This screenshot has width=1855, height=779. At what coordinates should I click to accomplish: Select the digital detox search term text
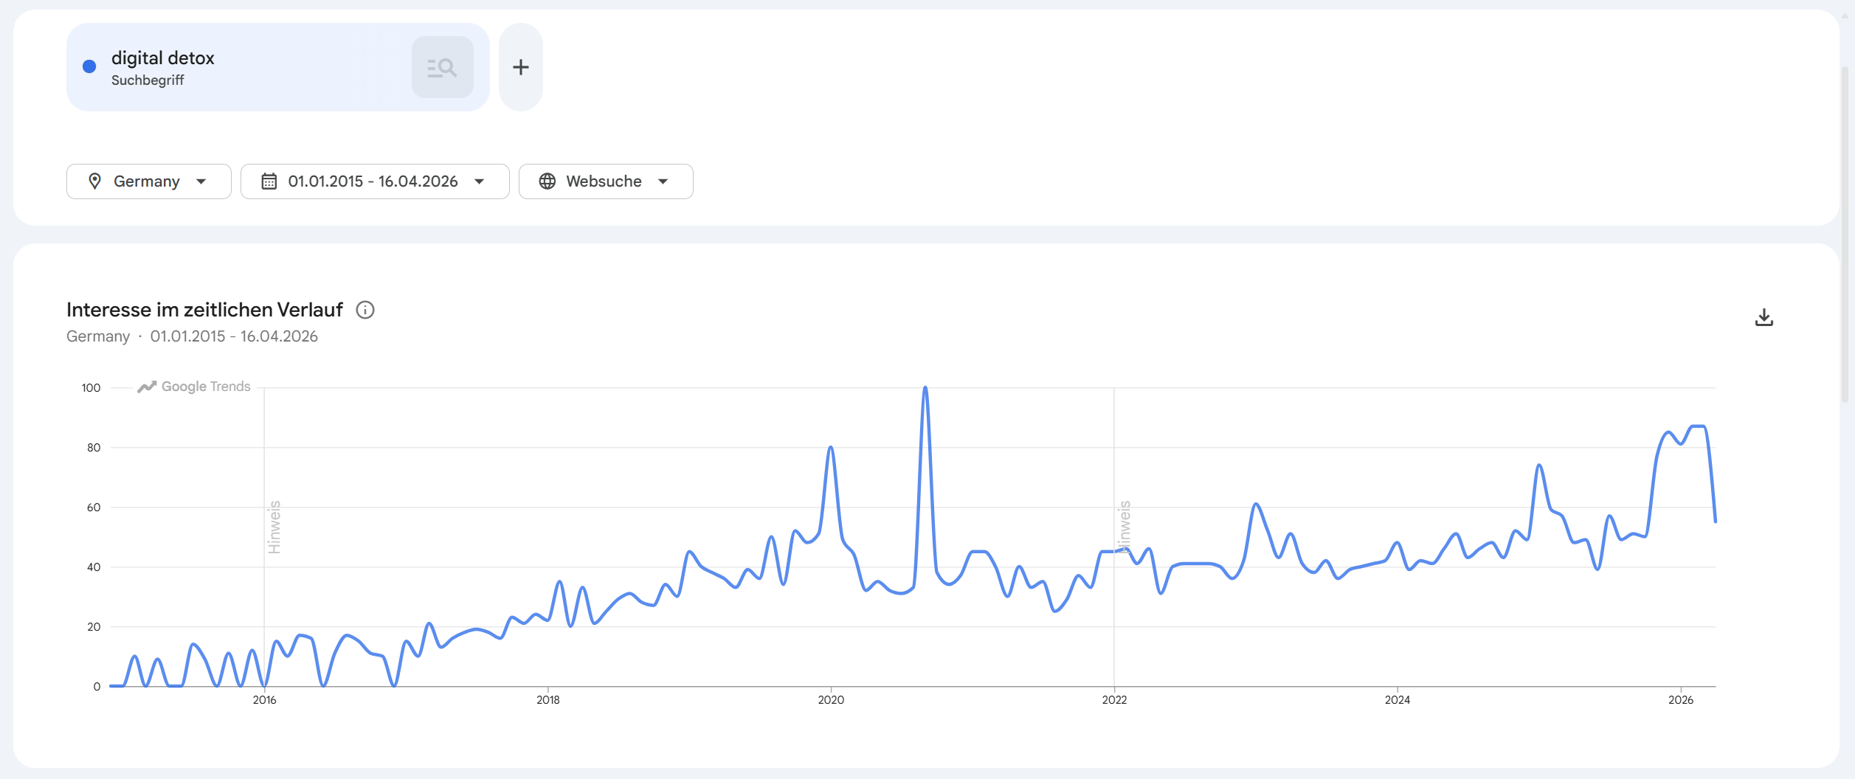pyautogui.click(x=162, y=58)
